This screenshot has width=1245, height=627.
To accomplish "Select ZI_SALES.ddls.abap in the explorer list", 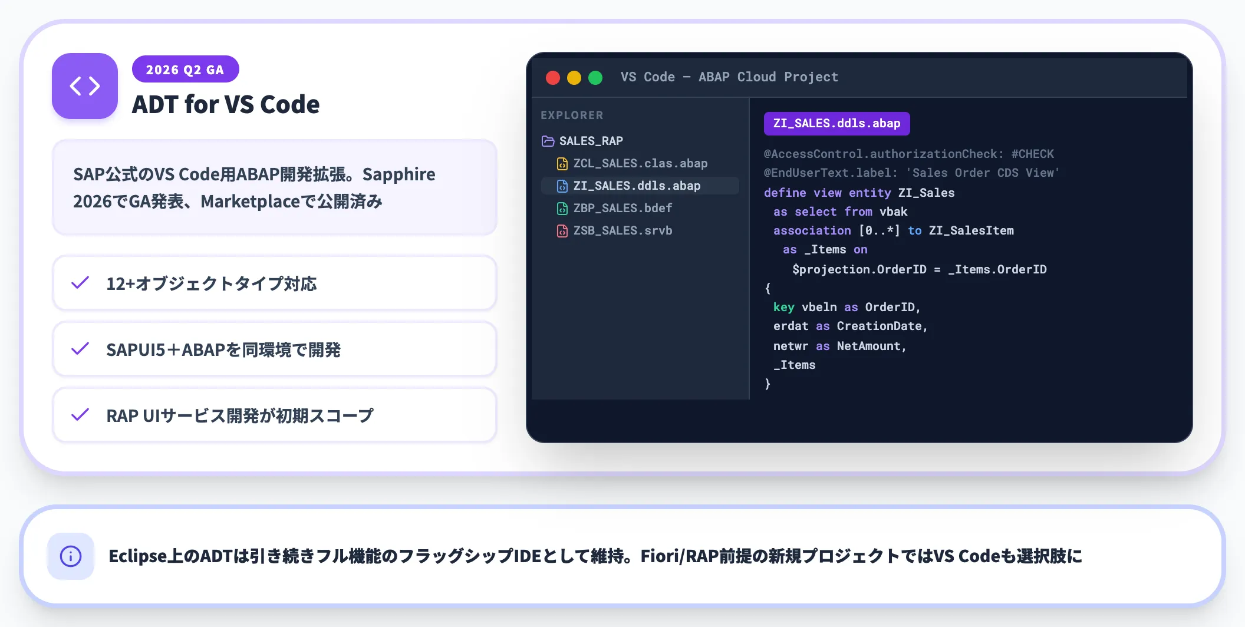I will (640, 186).
